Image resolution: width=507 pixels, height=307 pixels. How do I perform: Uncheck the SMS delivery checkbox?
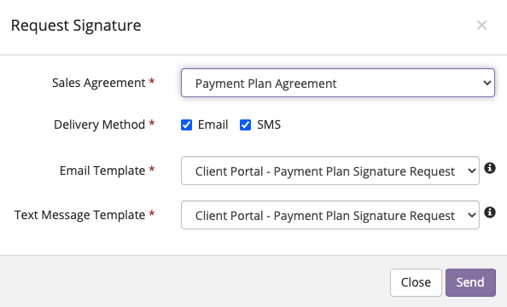pos(245,125)
